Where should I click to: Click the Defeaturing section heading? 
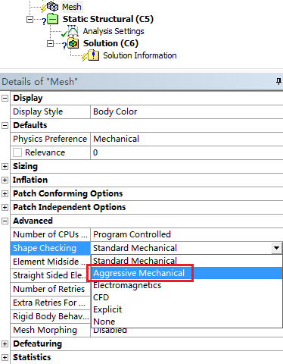pyautogui.click(x=37, y=344)
